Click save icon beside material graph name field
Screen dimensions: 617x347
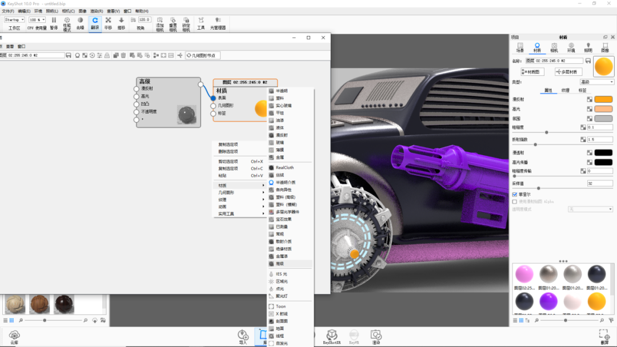69,55
